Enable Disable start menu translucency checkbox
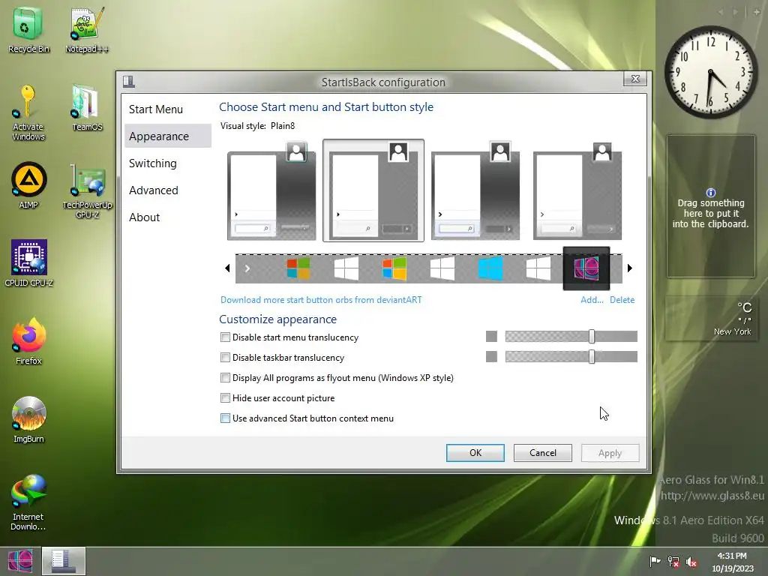Viewport: 768px width, 576px height. 225,337
